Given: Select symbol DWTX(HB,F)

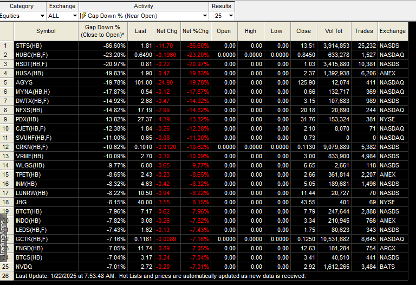Looking at the screenshot, I should 32,101.
